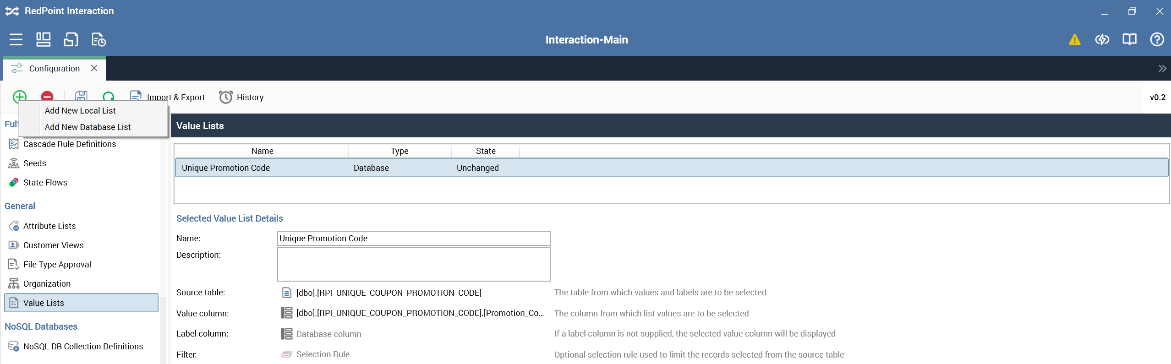The width and height of the screenshot is (1171, 364).
Task: Click the Description text box
Action: (x=413, y=265)
